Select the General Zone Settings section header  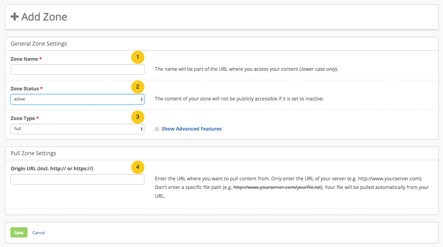(39, 44)
